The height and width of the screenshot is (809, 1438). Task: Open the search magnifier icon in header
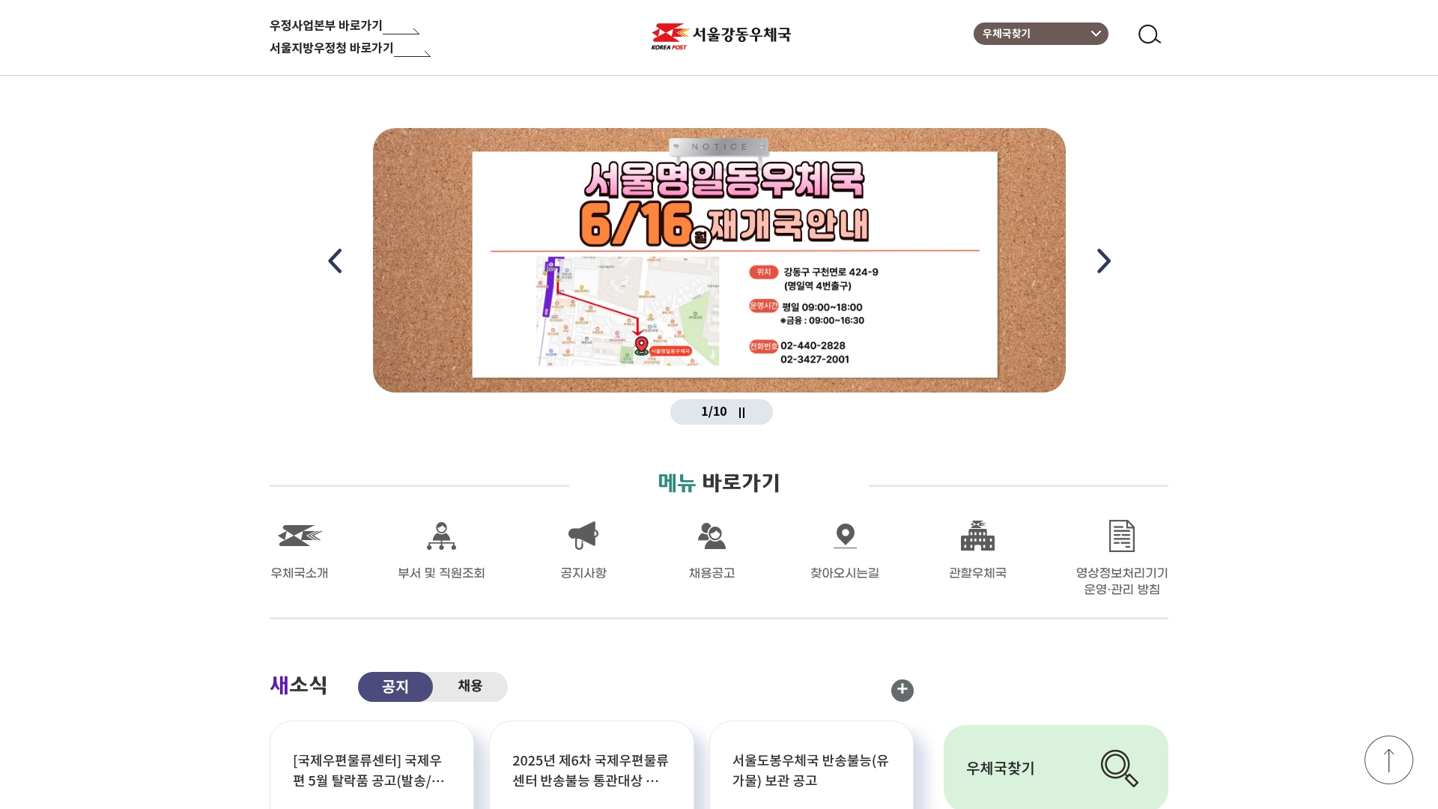(1149, 34)
